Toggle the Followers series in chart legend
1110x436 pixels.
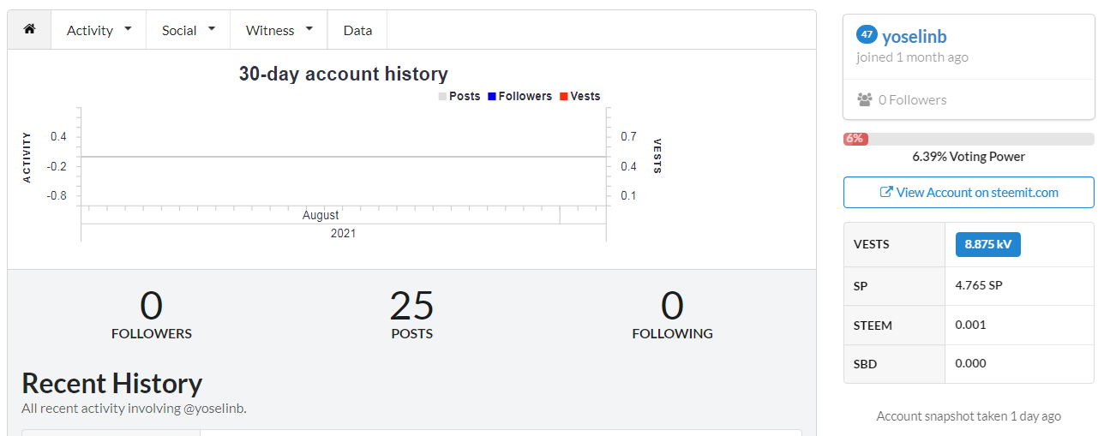point(519,96)
